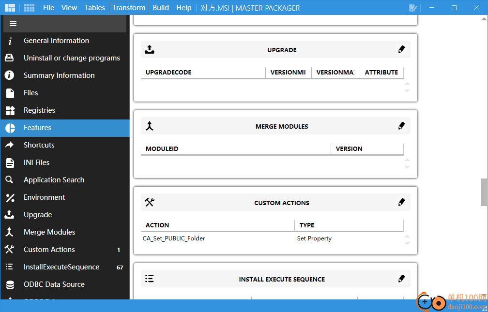Click the Upgrade table scroll up arrow
Viewport: 488px width, 312px height.
407,83
